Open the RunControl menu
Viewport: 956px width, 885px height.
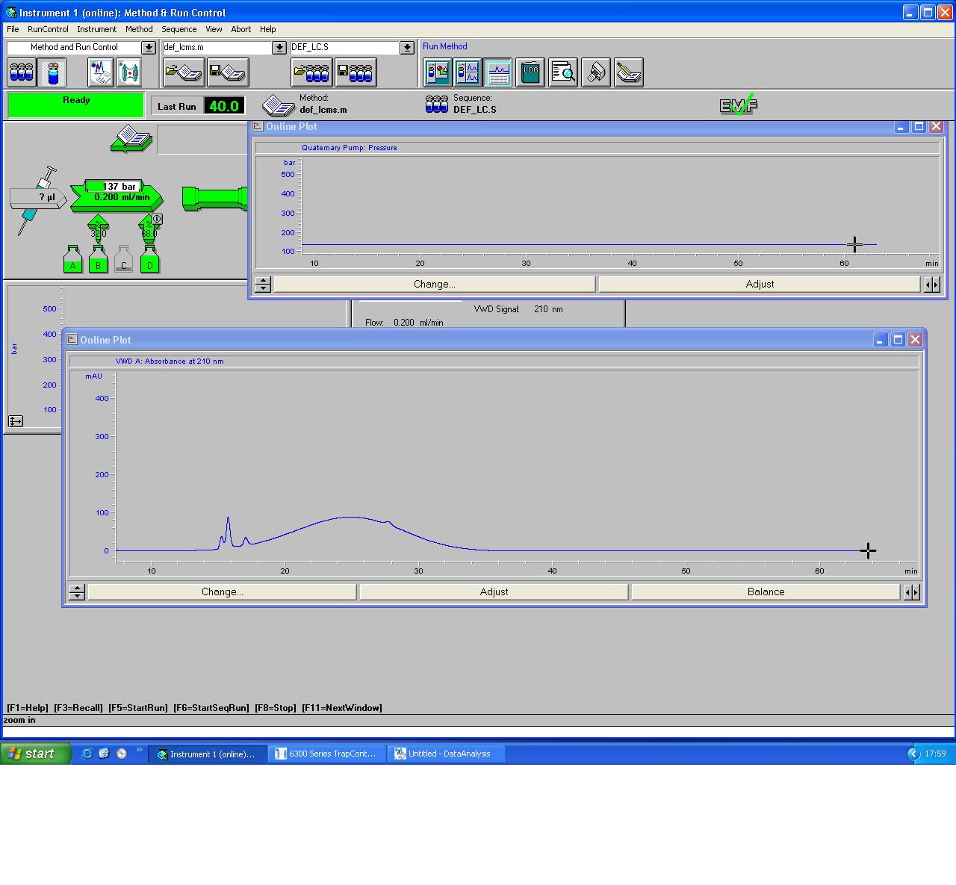point(48,29)
